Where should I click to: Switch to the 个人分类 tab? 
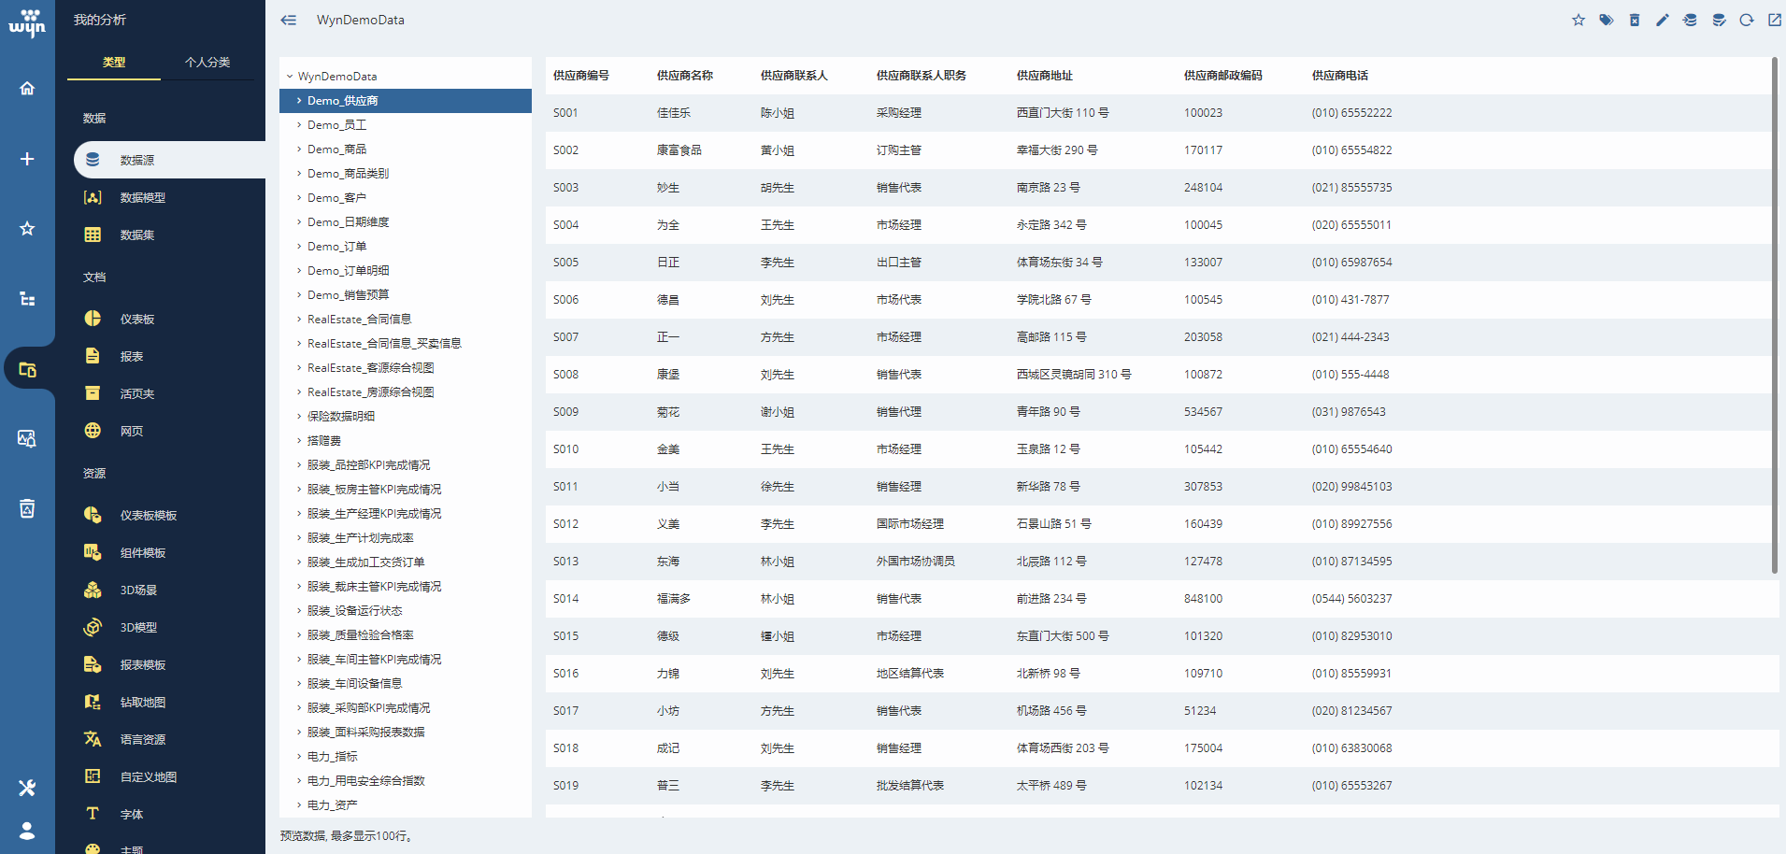click(x=207, y=63)
